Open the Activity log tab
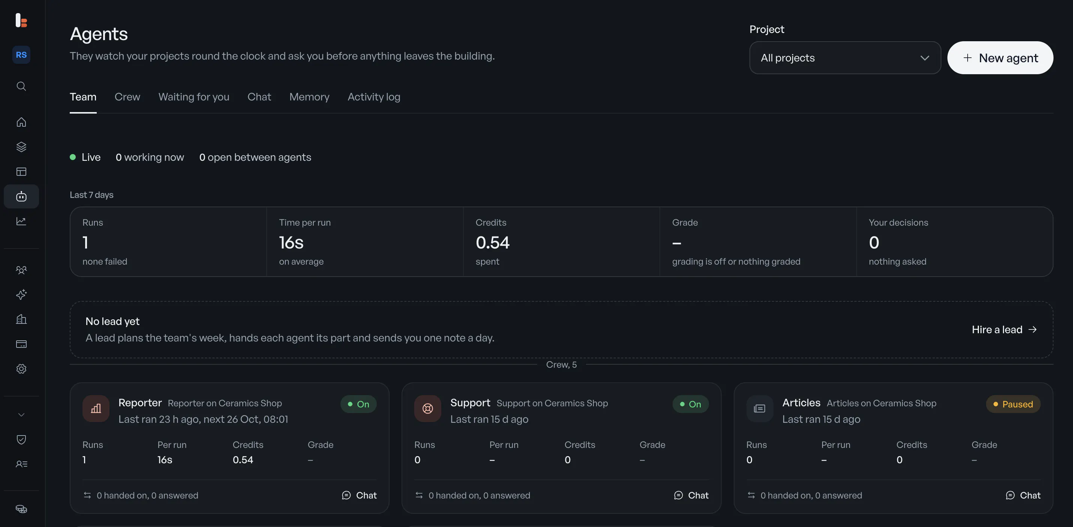Screen dimensions: 1073x527 [374, 97]
